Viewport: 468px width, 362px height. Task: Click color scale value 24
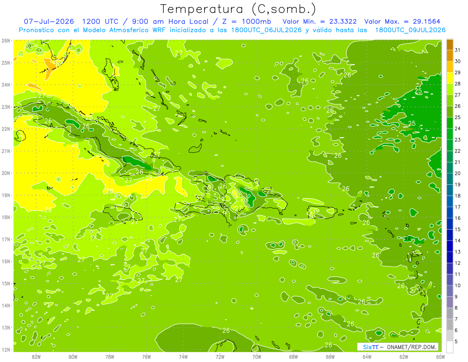point(458,128)
